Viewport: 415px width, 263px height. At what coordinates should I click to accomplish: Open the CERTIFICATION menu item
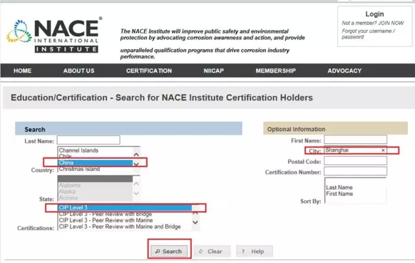tap(149, 71)
